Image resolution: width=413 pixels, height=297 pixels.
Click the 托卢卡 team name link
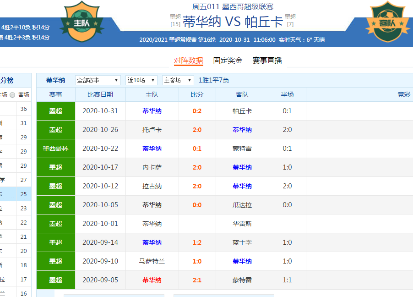point(151,130)
